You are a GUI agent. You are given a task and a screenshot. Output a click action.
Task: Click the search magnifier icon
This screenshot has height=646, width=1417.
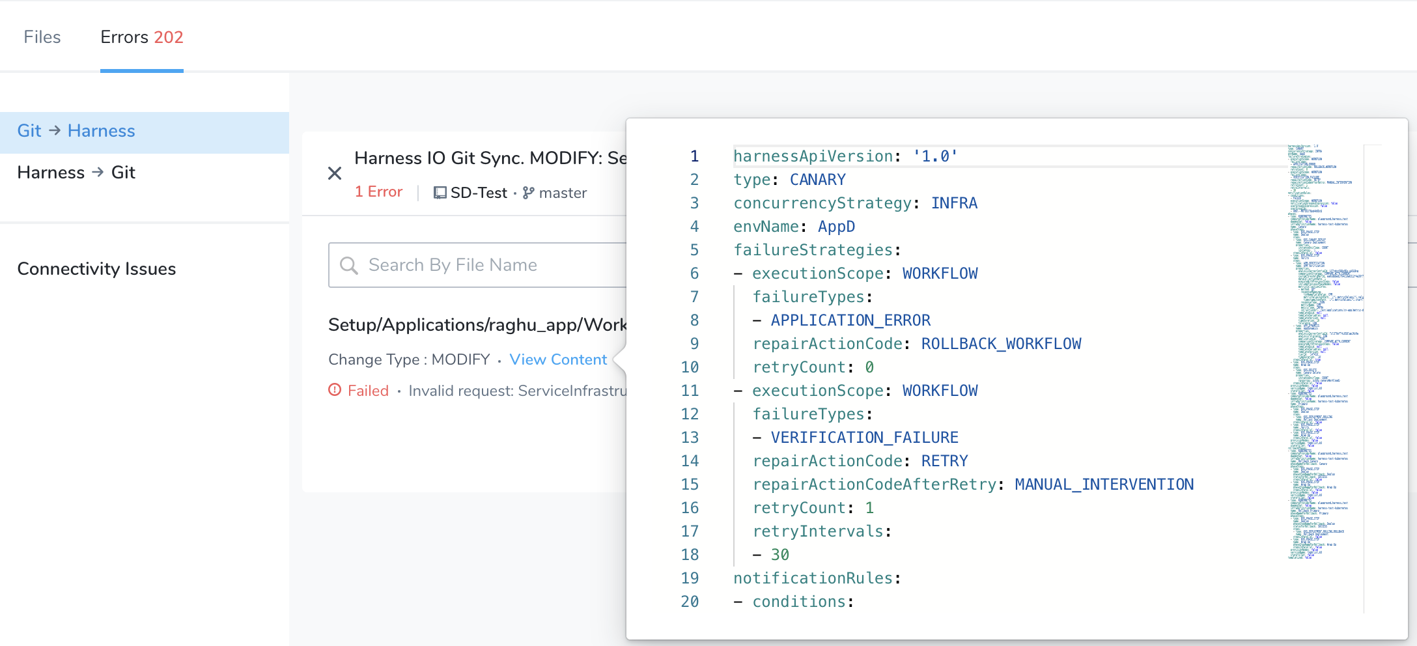coord(349,265)
